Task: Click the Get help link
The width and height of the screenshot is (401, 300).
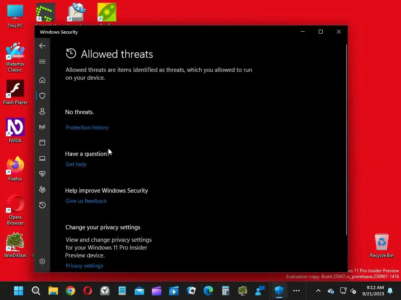Action: pos(76,164)
